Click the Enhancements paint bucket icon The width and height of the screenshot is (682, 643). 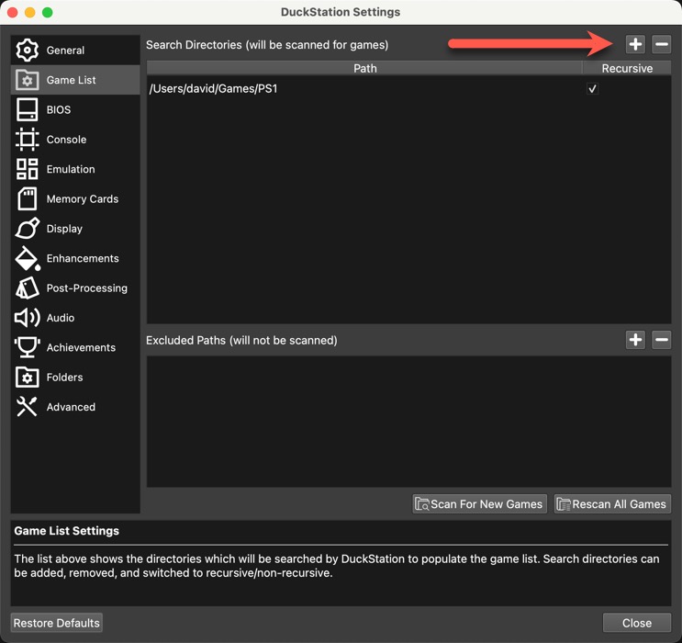28,259
